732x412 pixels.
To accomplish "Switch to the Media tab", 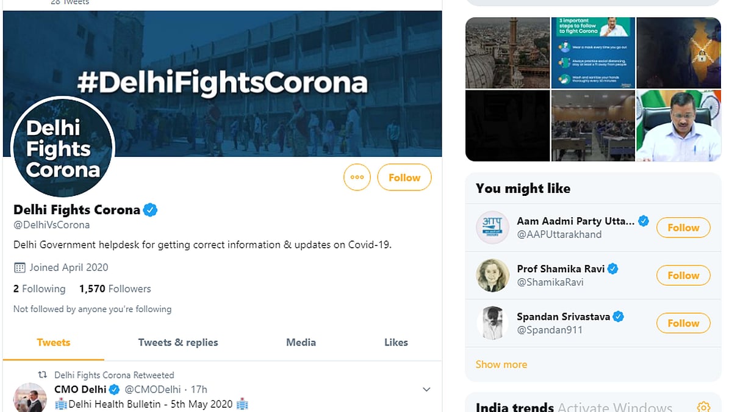I will click(301, 342).
